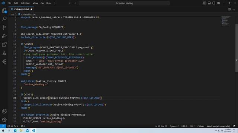This screenshot has width=238, height=133.
Task: Open the Windows Start button
Action: [x=3, y=130]
